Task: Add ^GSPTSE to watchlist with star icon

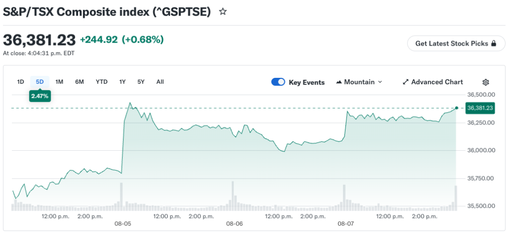Action: [223, 12]
